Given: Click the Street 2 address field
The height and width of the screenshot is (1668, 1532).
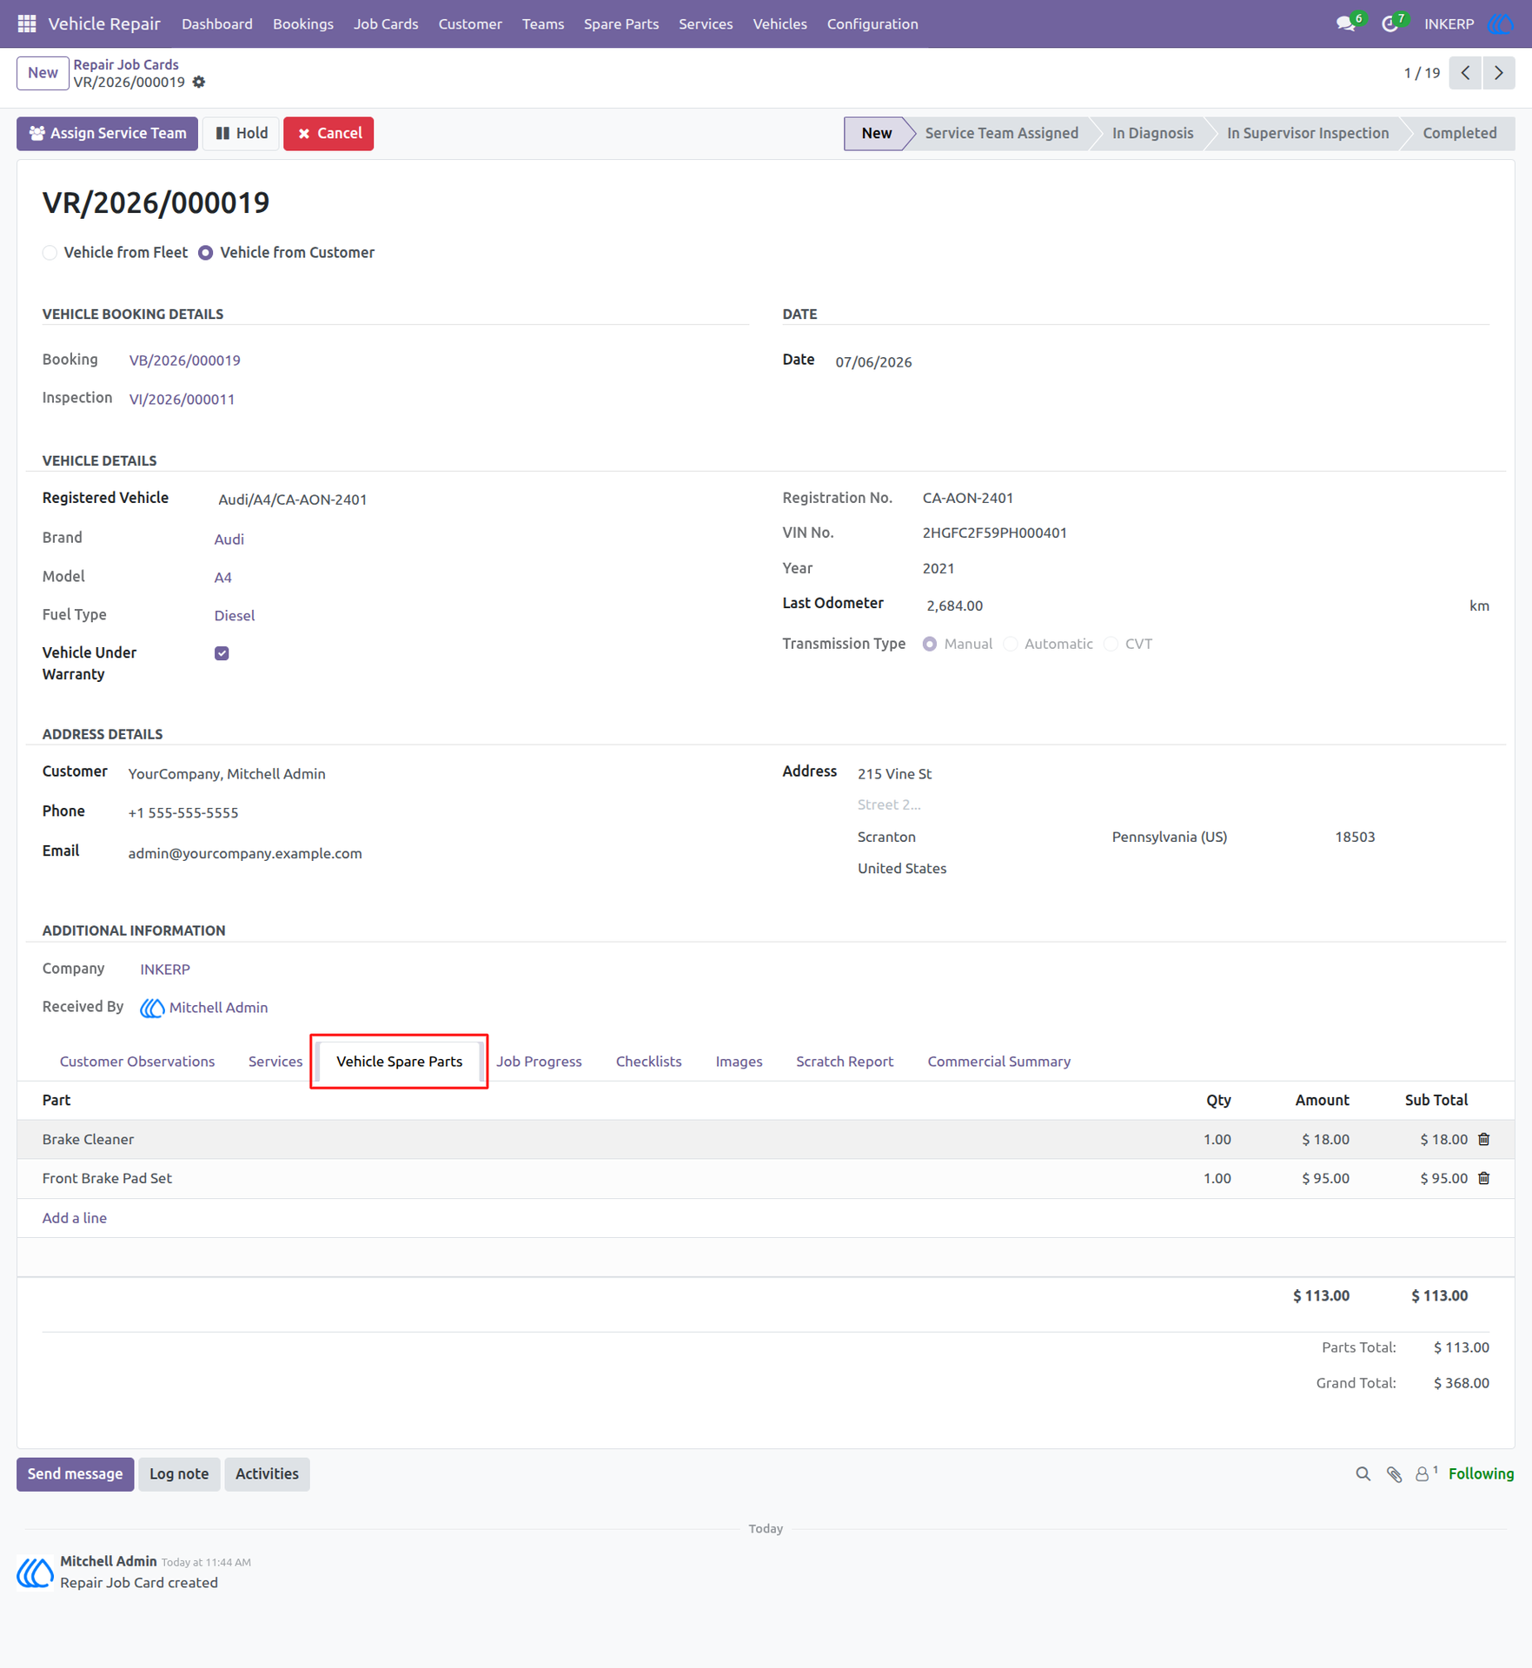Looking at the screenshot, I should [1173, 805].
